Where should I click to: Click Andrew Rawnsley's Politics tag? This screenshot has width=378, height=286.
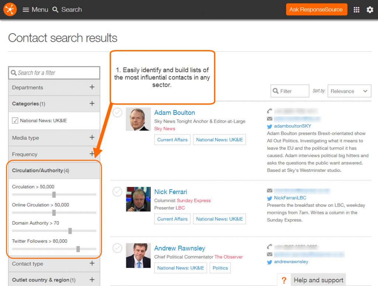[220, 268]
